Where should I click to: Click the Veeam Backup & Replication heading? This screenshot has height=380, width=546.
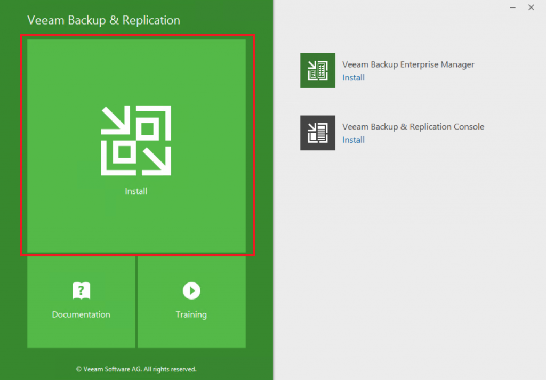104,20
